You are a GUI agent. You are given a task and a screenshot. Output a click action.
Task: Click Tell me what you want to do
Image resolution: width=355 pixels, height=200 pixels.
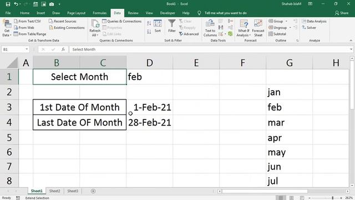pos(226,13)
